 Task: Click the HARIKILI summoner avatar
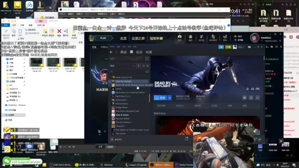tap(255, 38)
